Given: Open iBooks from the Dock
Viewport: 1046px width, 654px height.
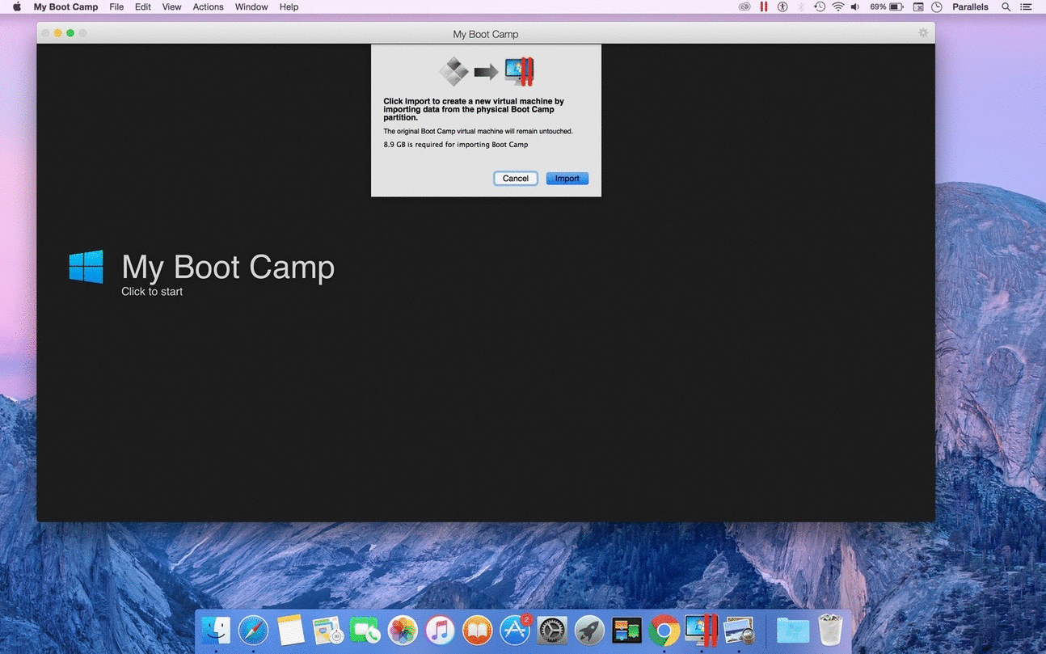Looking at the screenshot, I should coord(477,631).
